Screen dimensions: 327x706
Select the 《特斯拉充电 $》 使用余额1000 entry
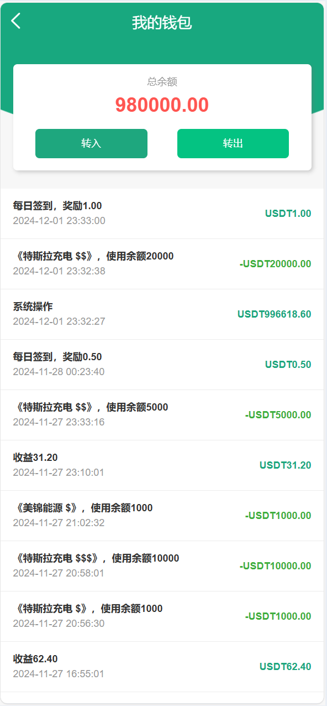(162, 616)
